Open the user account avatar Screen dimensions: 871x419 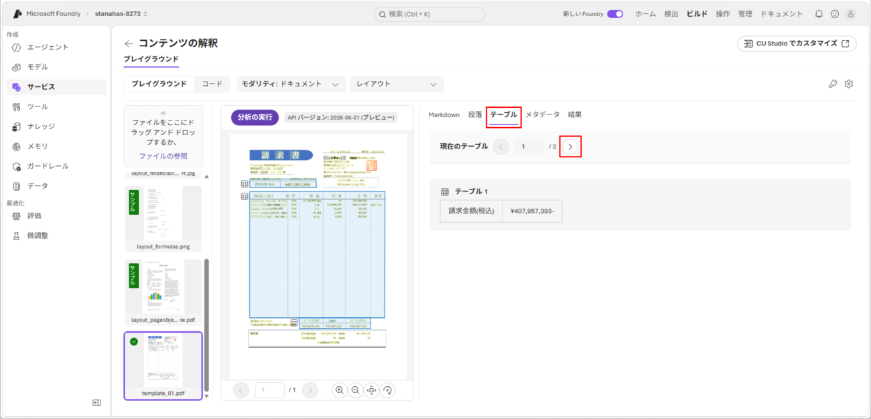pos(851,13)
